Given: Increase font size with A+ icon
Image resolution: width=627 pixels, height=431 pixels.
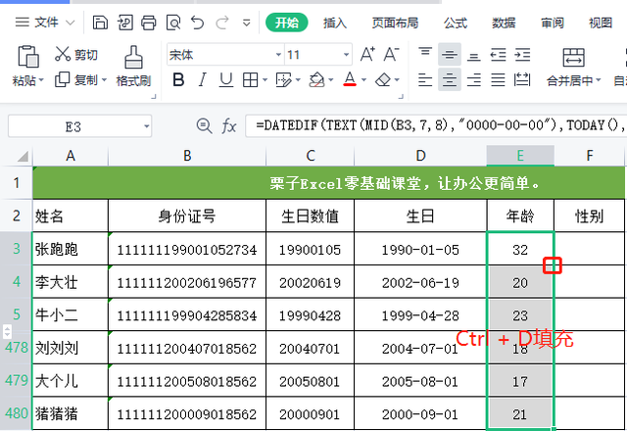Looking at the screenshot, I should tap(367, 54).
